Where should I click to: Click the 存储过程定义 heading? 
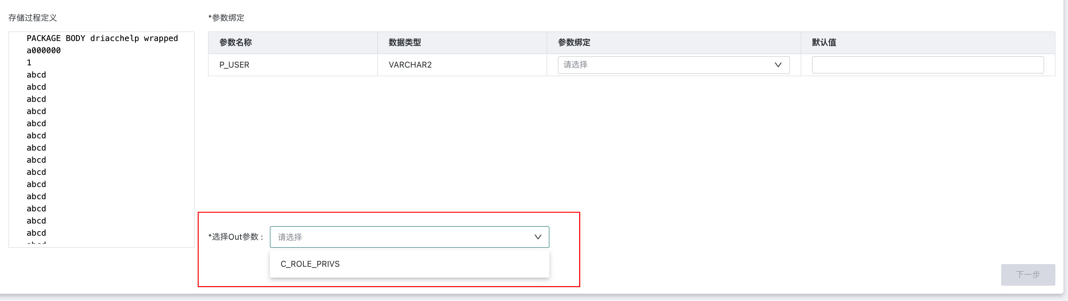[33, 18]
